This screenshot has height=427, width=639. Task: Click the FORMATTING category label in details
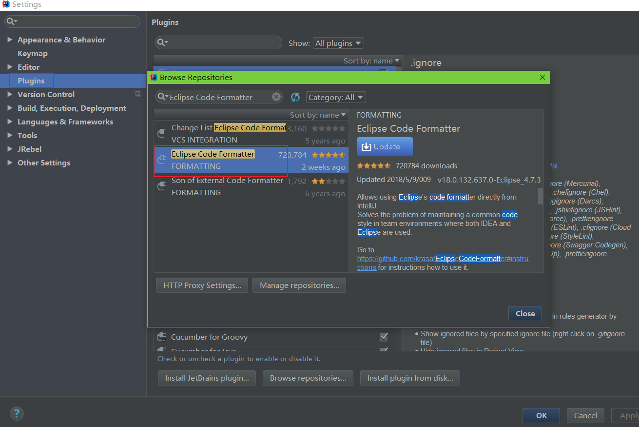click(379, 115)
